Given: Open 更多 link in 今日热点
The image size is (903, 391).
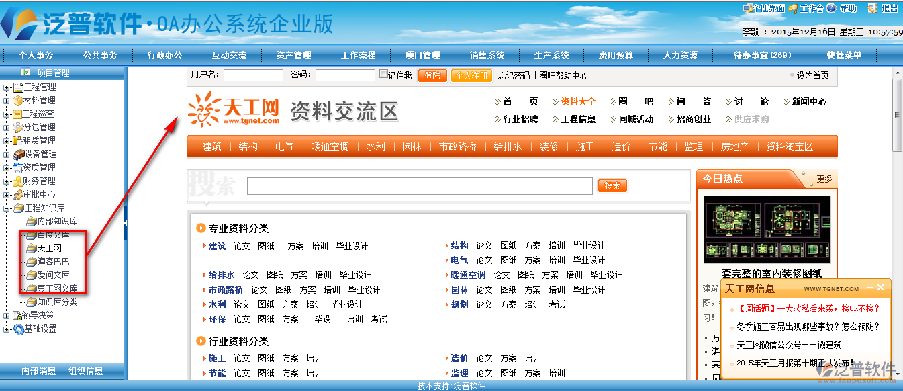Looking at the screenshot, I should (824, 179).
